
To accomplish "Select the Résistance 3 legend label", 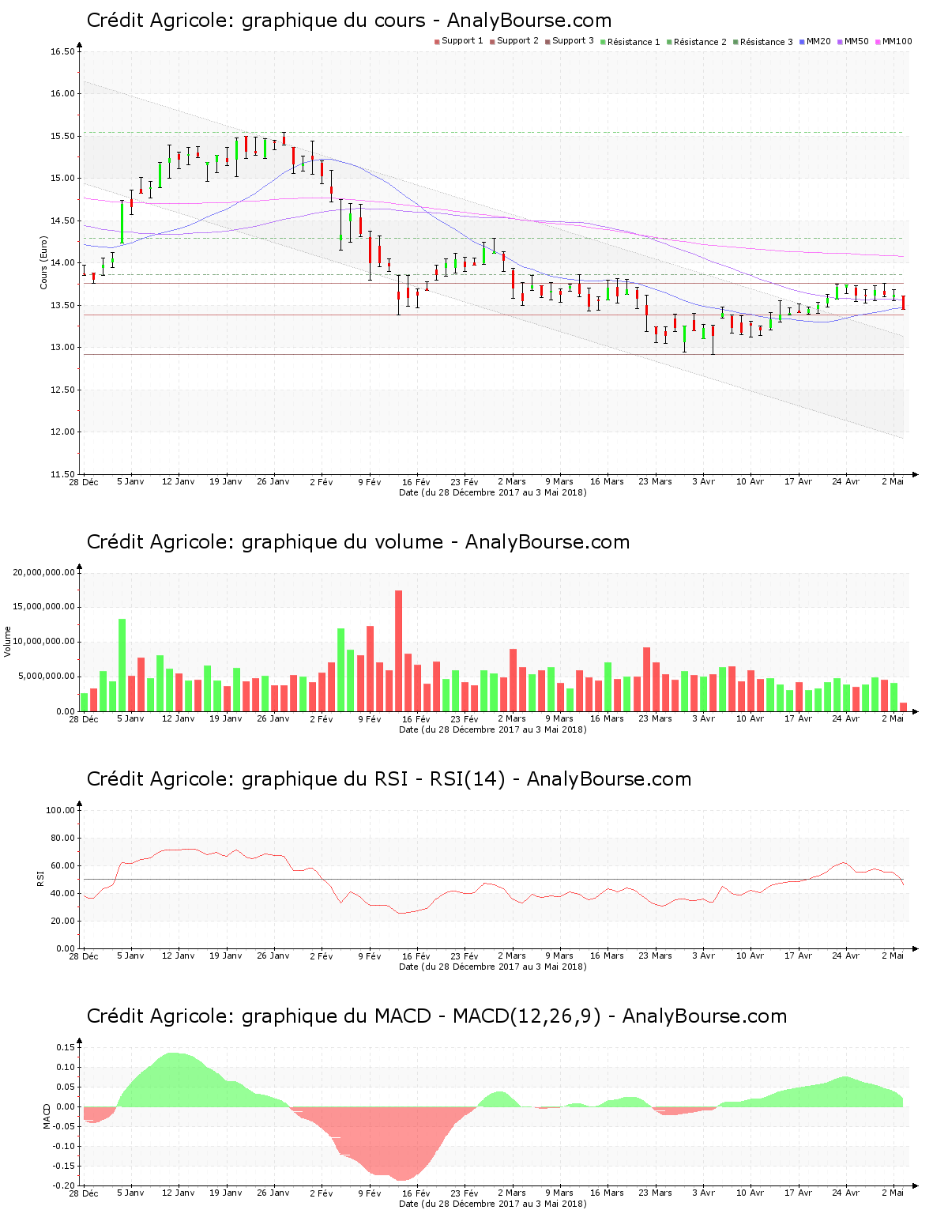I will pos(766,42).
